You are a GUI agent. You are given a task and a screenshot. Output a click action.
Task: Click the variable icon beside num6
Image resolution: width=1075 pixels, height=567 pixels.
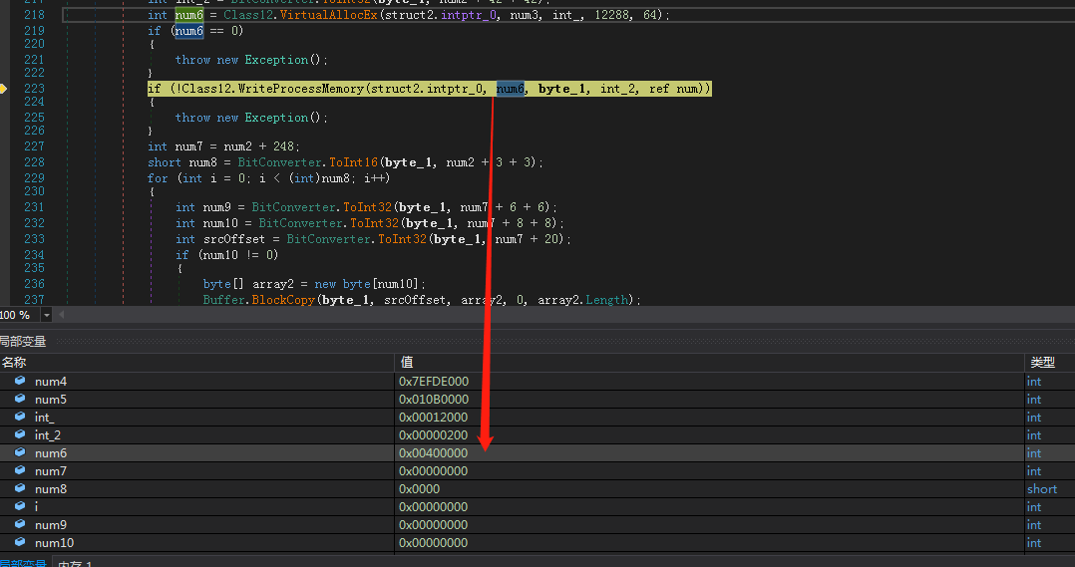coord(20,452)
